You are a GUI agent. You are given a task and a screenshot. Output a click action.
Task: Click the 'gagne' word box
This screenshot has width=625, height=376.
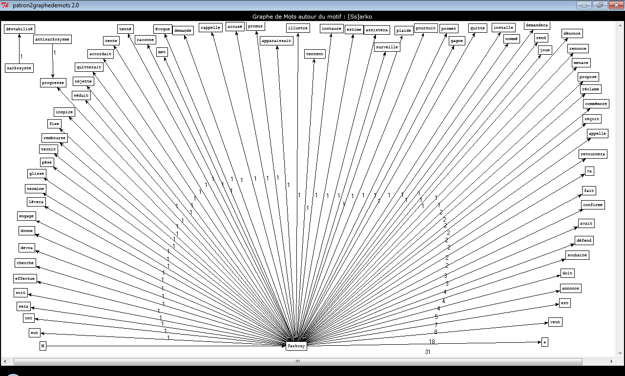pos(457,41)
